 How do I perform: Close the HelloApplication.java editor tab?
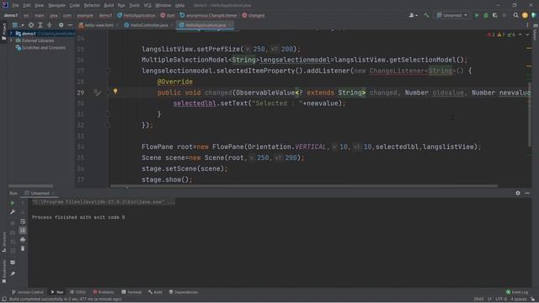pos(230,25)
